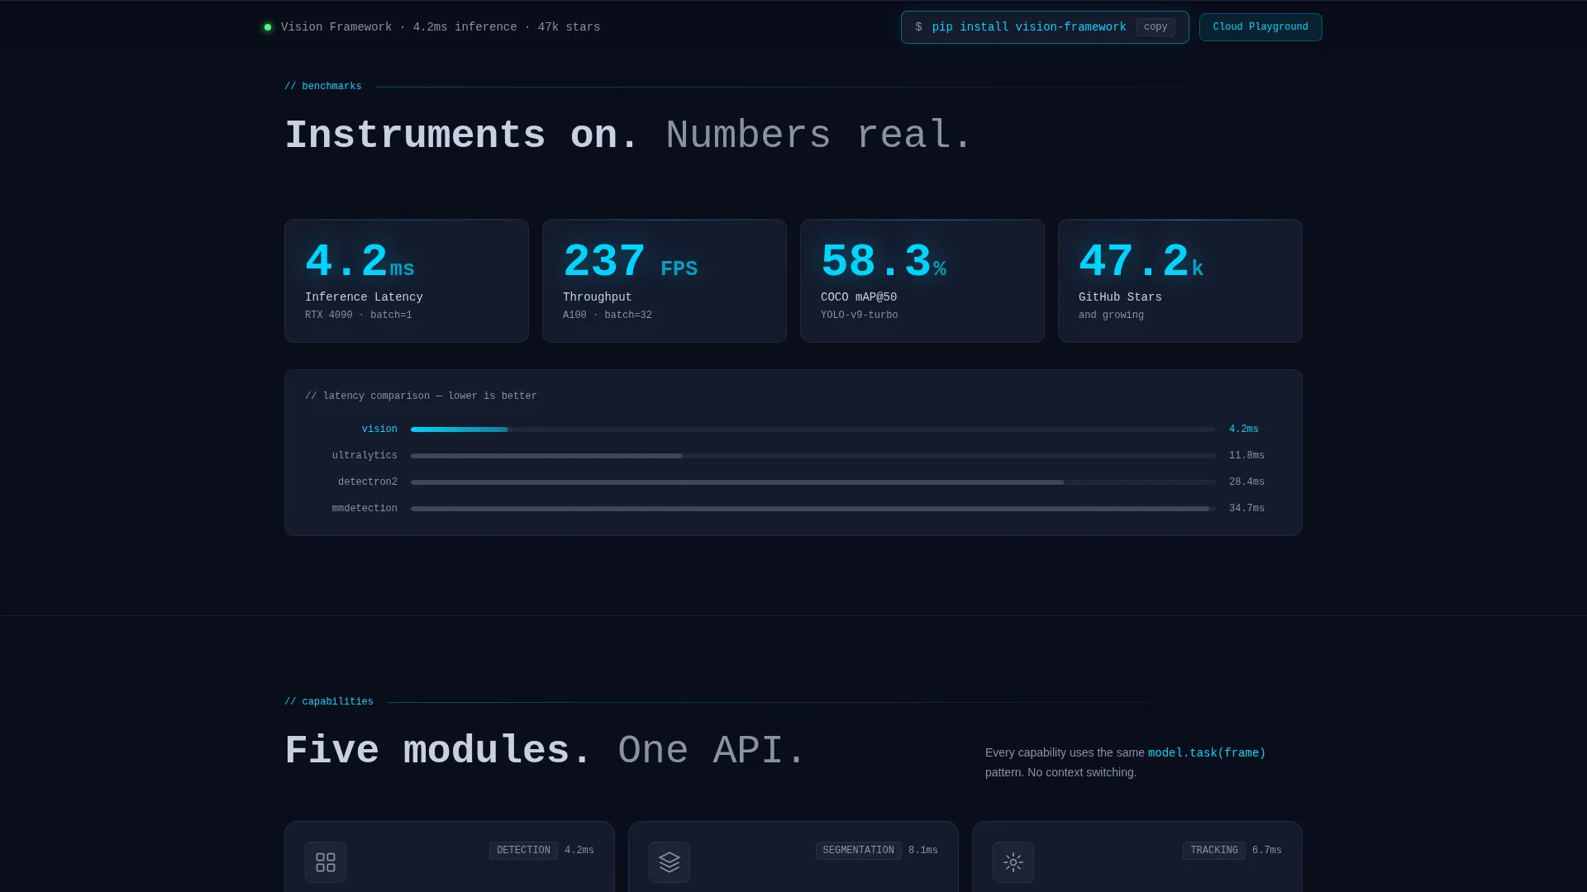Click the TRACKING tag

[1213, 851]
